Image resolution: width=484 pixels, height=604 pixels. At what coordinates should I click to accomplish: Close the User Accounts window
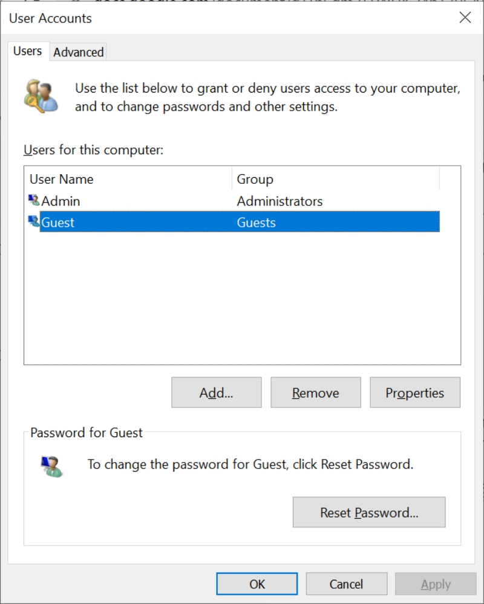tap(464, 18)
